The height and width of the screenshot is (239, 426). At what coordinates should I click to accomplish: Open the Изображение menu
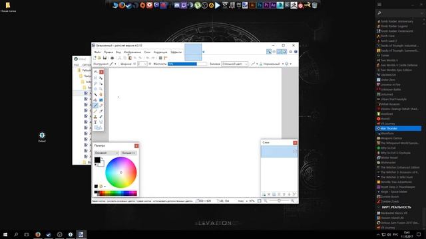132,52
